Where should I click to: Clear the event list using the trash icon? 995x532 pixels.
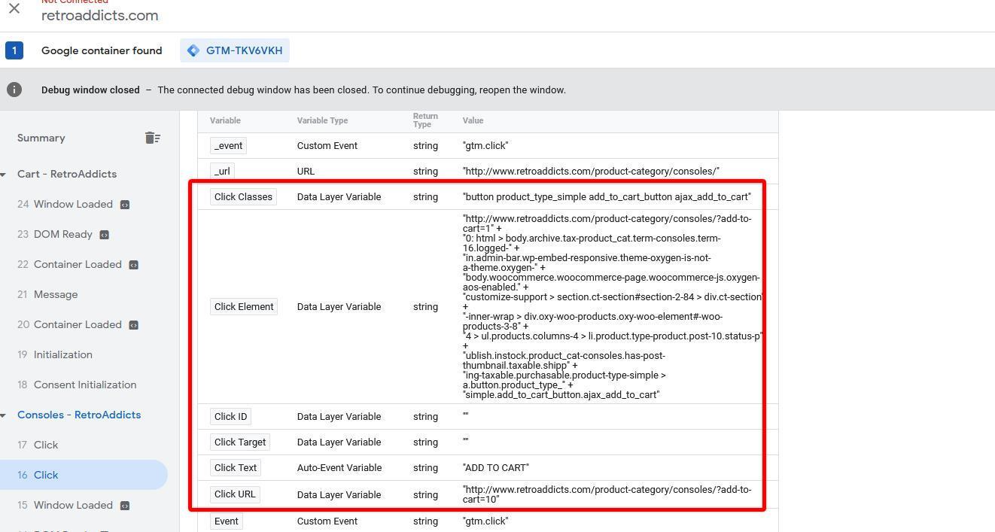click(x=153, y=138)
